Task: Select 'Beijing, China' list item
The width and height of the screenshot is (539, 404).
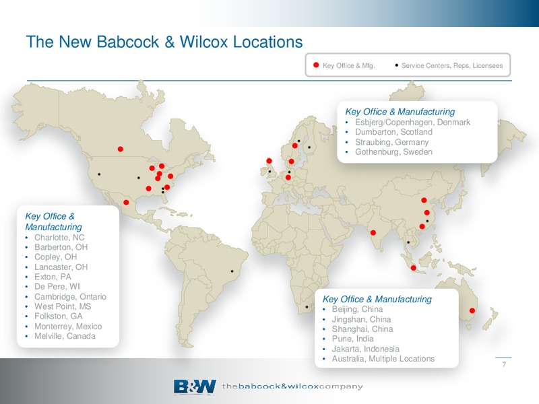Action: 357,309
